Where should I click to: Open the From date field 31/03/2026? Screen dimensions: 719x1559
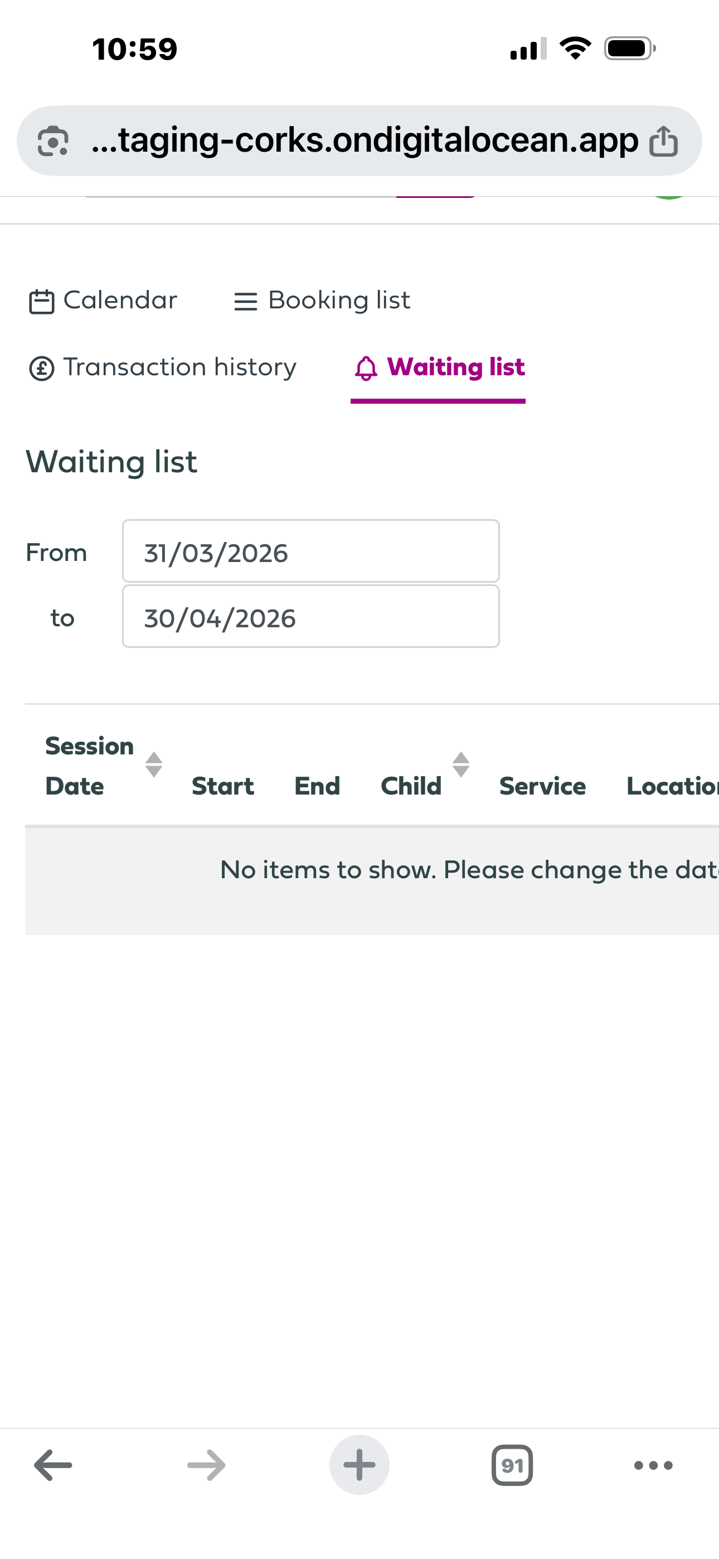click(x=310, y=551)
